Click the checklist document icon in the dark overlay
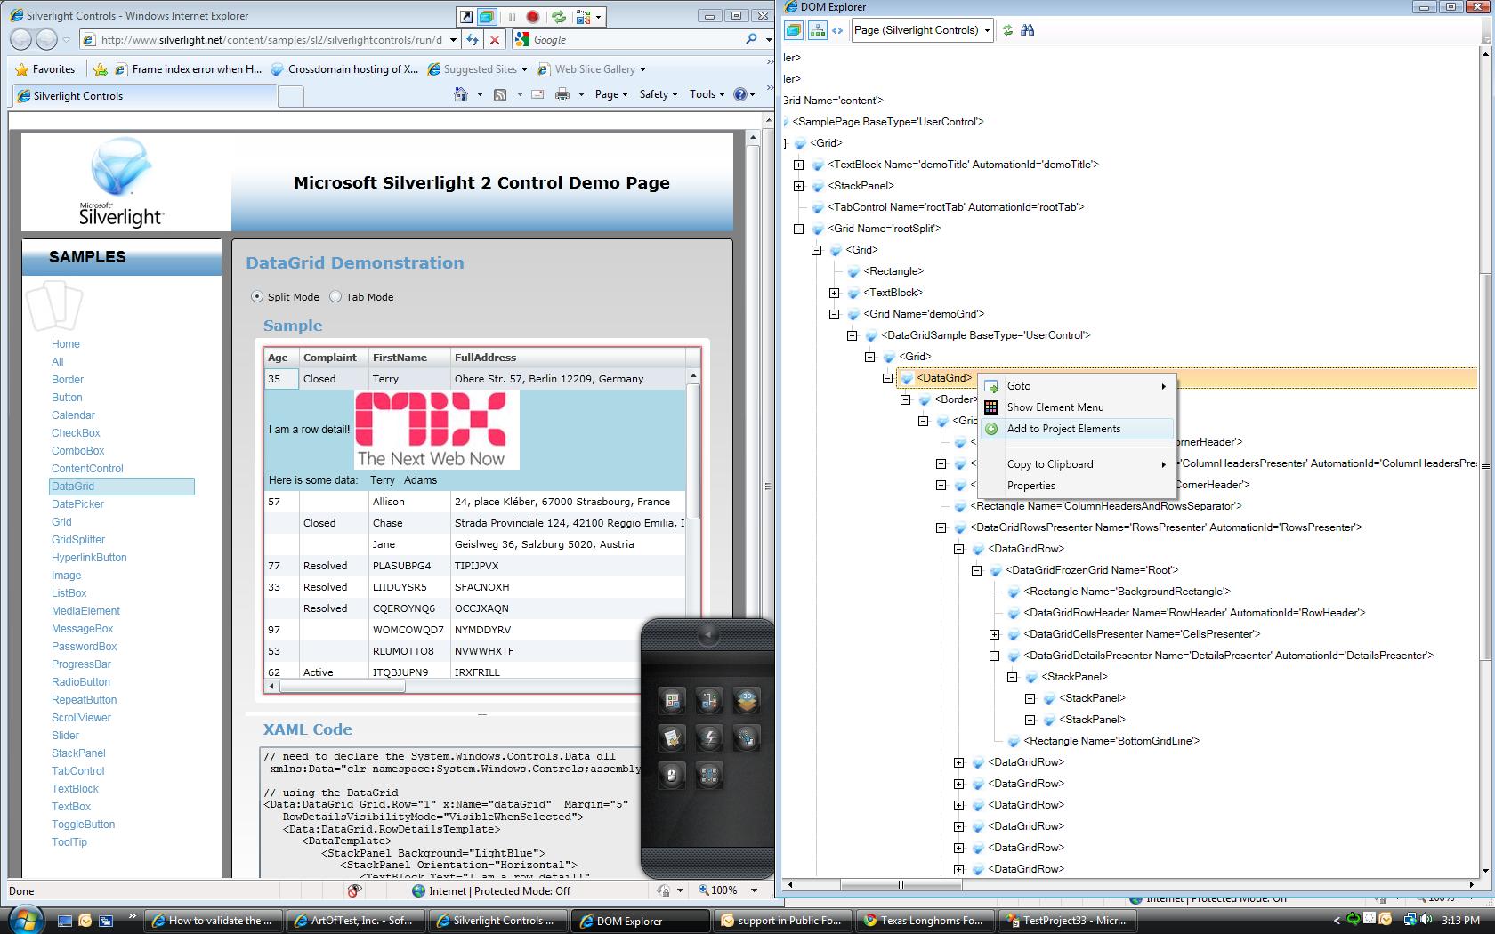The height and width of the screenshot is (934, 1495). pos(672,737)
